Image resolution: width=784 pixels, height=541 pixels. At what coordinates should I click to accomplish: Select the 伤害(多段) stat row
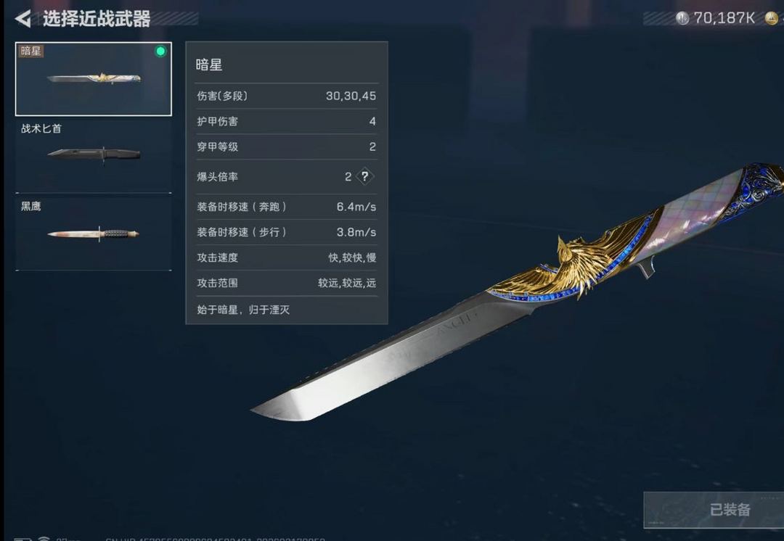coord(287,96)
